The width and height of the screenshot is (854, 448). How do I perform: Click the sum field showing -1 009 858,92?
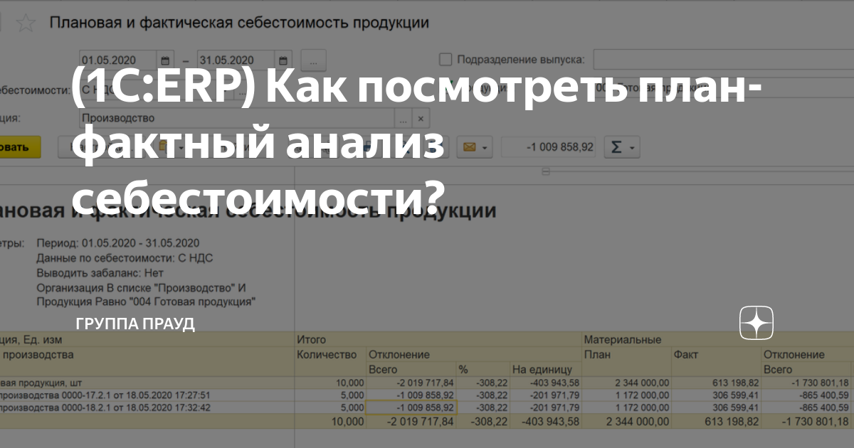point(549,148)
